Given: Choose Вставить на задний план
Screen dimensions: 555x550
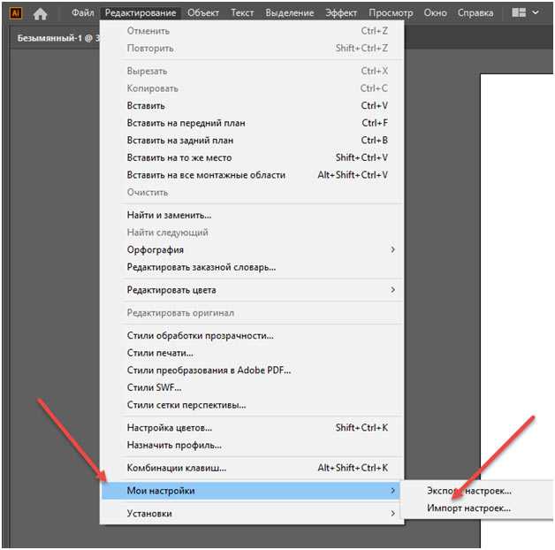Looking at the screenshot, I should click(252, 141).
